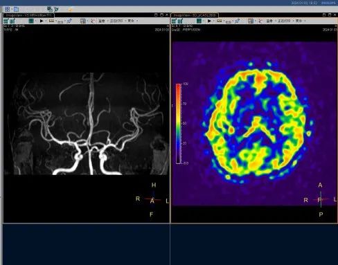Click the ruler measurement icon in MRA toolbar
Viewport: 338px width, 265px height.
60,21
